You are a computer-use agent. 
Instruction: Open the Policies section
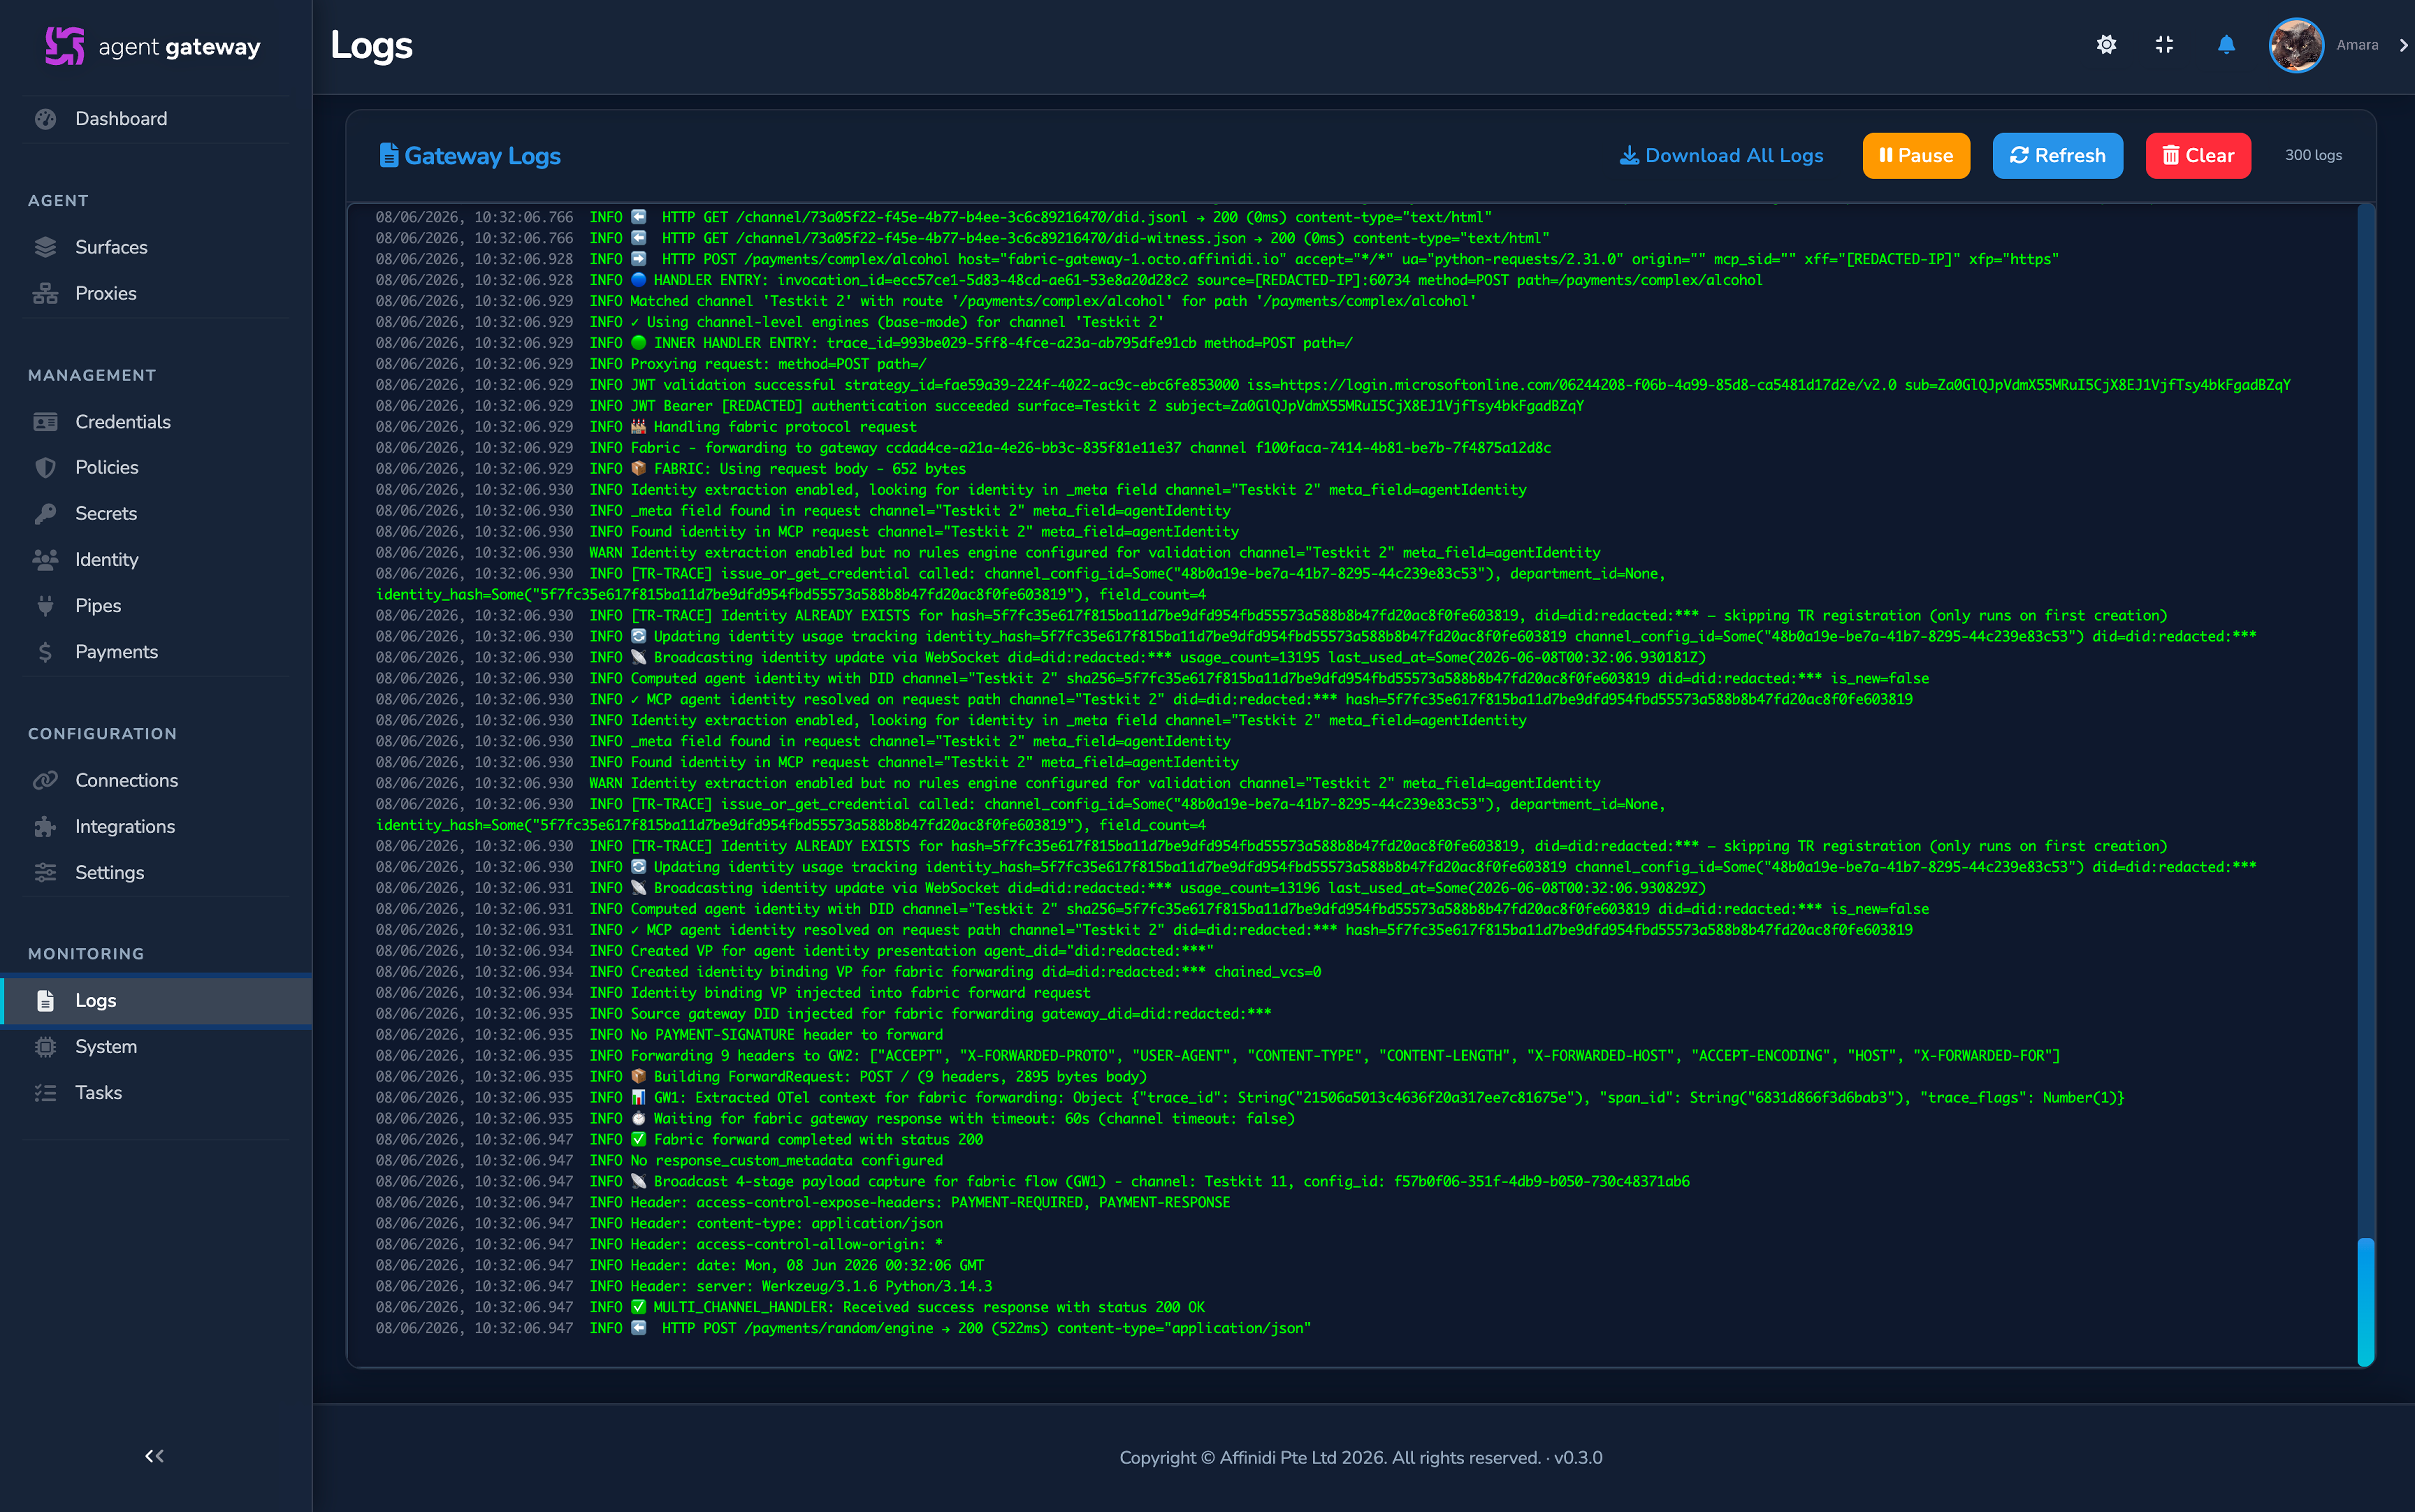107,468
